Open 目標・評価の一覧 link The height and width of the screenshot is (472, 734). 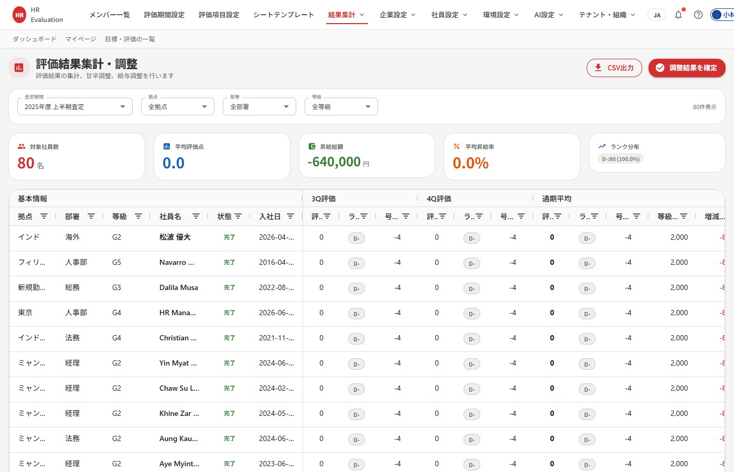pos(130,39)
